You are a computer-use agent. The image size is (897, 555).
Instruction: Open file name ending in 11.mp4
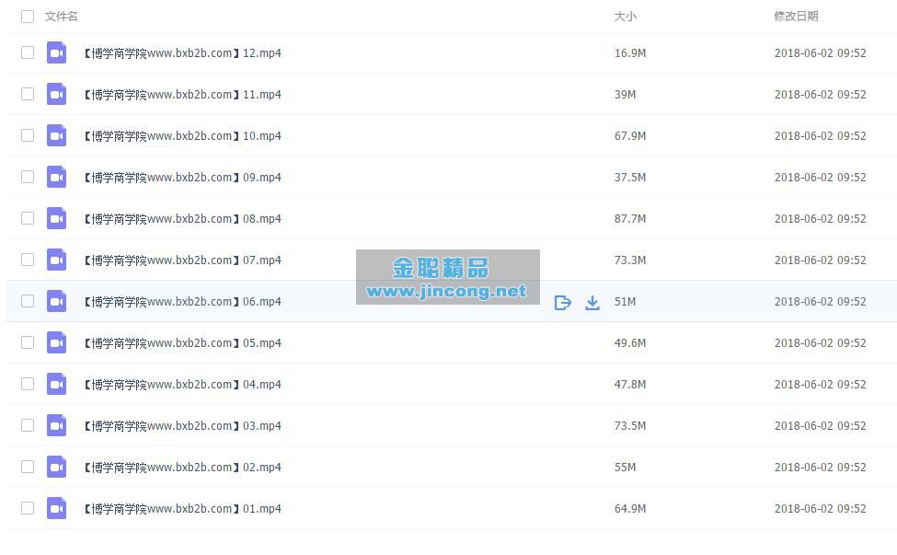[182, 95]
